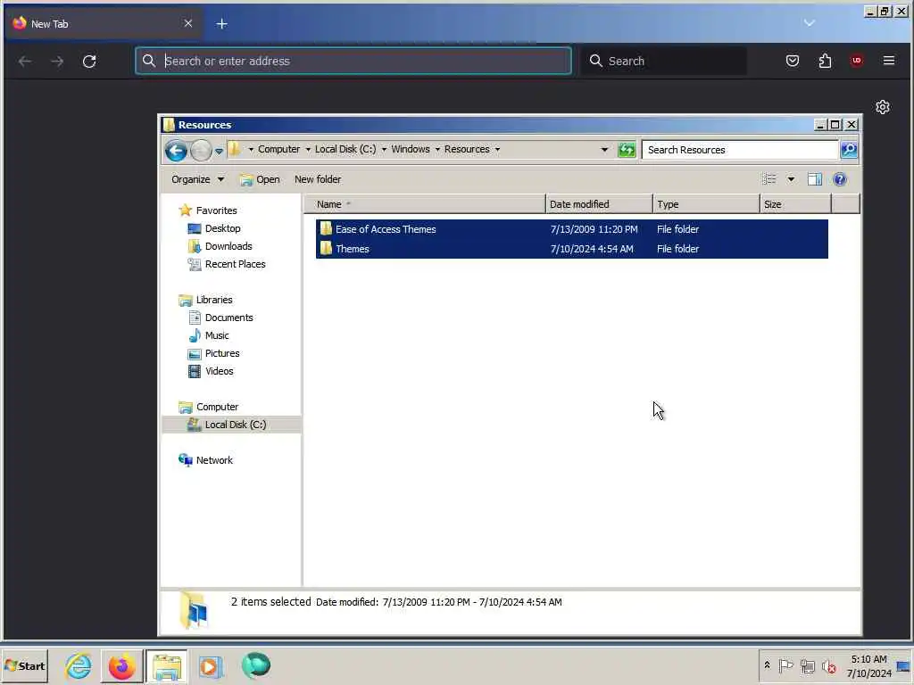The image size is (914, 685).
Task: Open Videos library
Action: point(220,372)
